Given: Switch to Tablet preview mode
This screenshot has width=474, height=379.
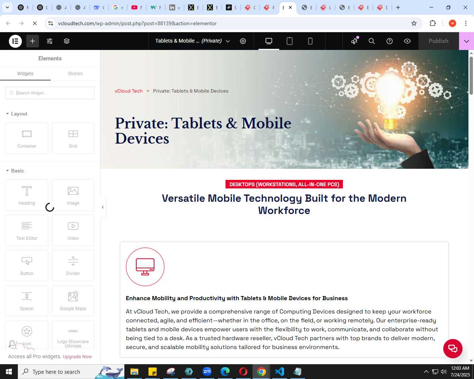Looking at the screenshot, I should tap(290, 41).
